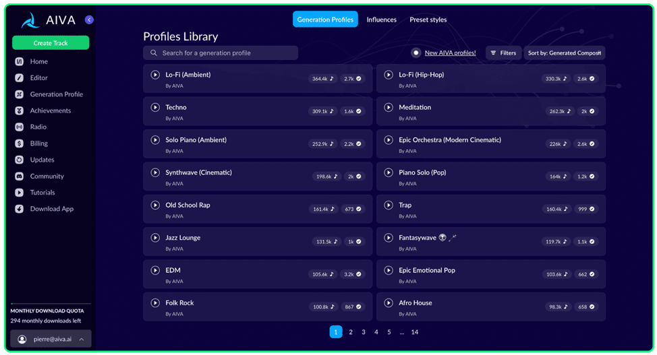The width and height of the screenshot is (657, 355).
Task: Open the Filters menu
Action: point(503,53)
